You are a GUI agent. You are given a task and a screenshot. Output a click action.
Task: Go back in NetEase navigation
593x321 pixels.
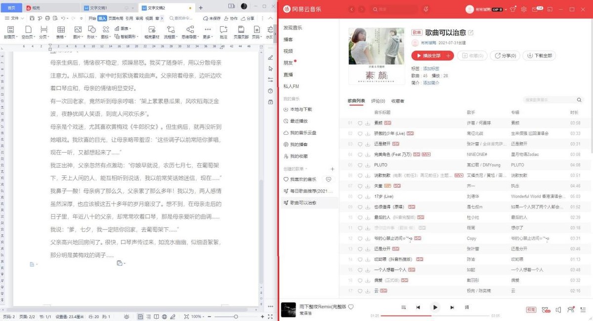[x=352, y=9]
